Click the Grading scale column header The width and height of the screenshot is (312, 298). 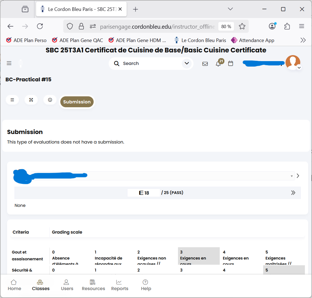(x=67, y=232)
